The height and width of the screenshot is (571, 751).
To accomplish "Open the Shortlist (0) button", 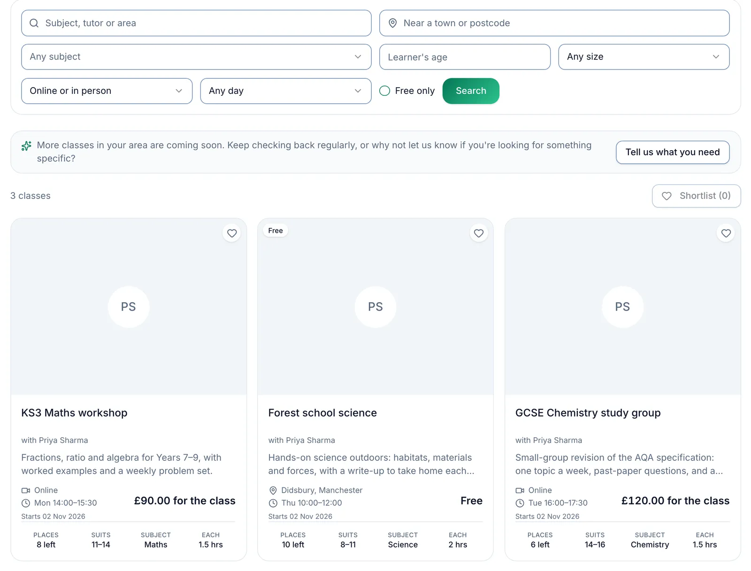I will 696,196.
